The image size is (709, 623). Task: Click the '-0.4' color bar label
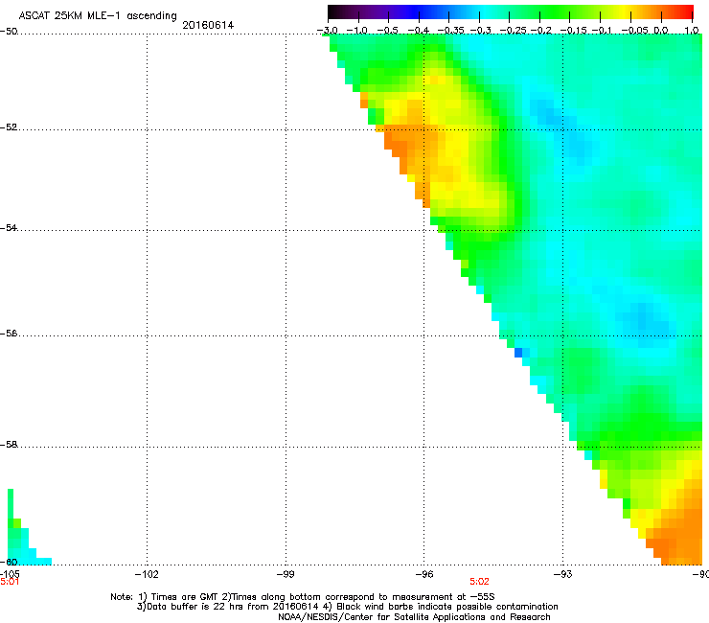[418, 30]
